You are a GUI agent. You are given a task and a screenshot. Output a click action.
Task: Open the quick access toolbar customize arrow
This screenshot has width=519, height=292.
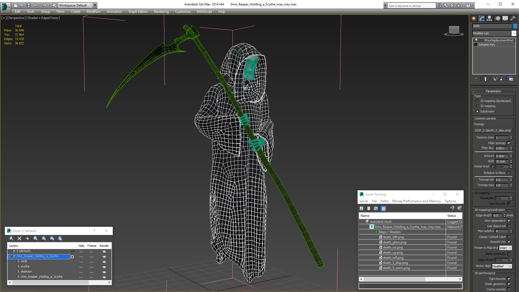pos(95,5)
